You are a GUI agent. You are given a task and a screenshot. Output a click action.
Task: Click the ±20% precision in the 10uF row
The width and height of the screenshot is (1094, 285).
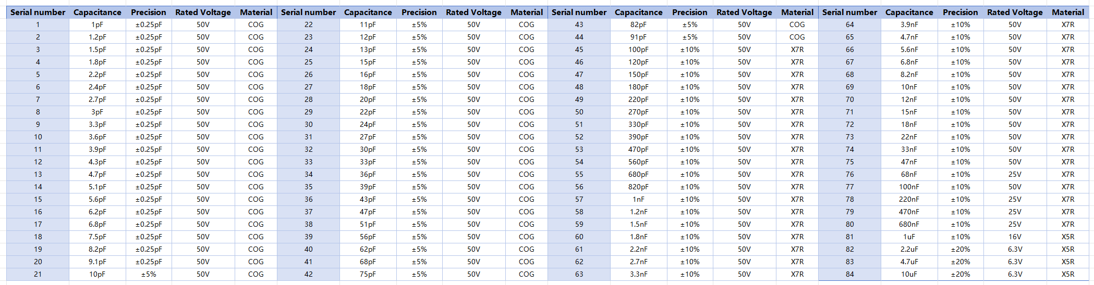tap(961, 274)
